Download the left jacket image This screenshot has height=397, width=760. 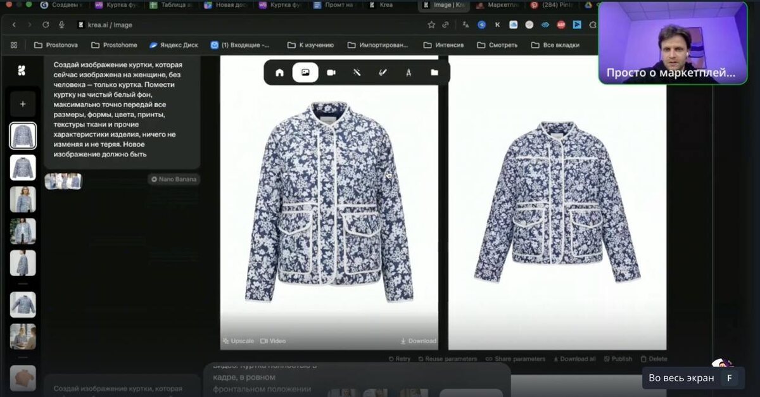(418, 341)
